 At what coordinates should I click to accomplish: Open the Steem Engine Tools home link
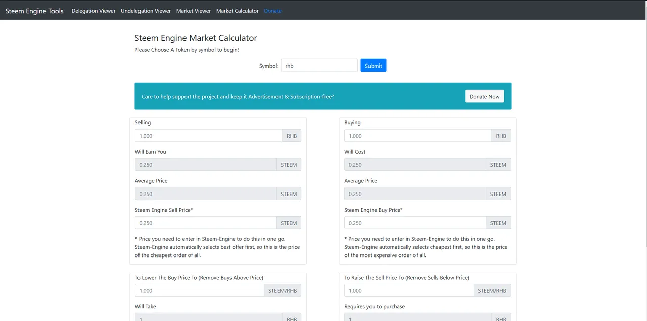(x=34, y=11)
